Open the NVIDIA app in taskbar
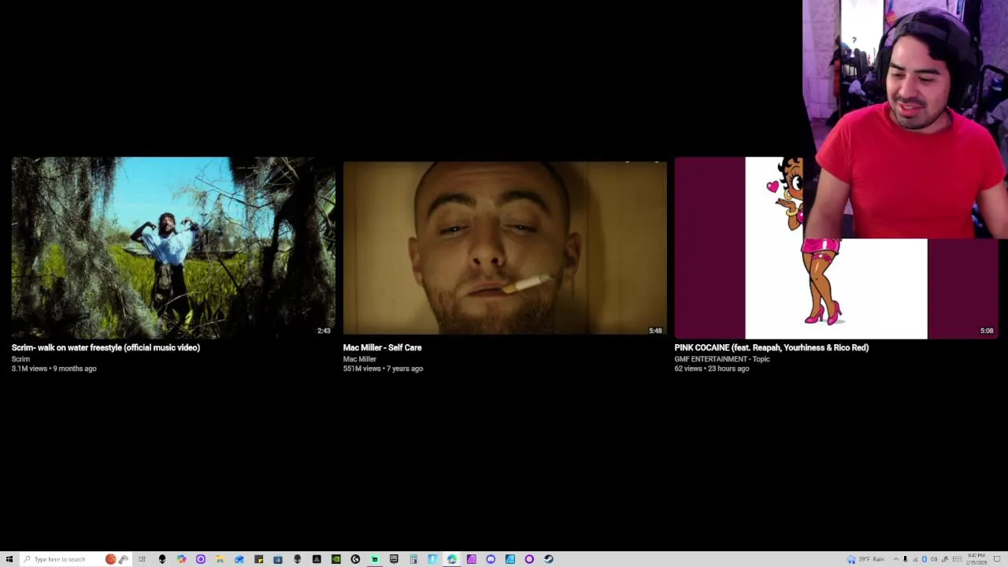This screenshot has width=1008, height=567. tap(336, 559)
